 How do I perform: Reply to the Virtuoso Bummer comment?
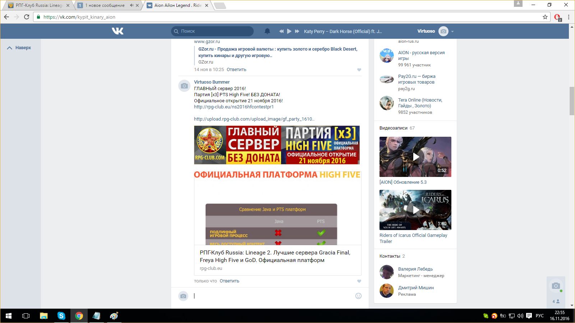pos(229,281)
